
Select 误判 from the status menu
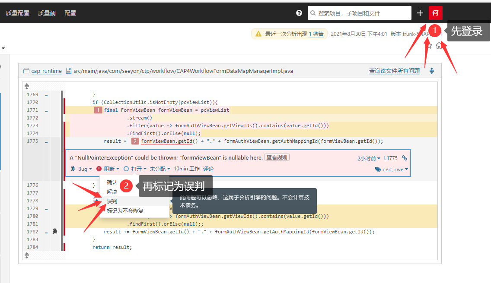[x=112, y=201]
